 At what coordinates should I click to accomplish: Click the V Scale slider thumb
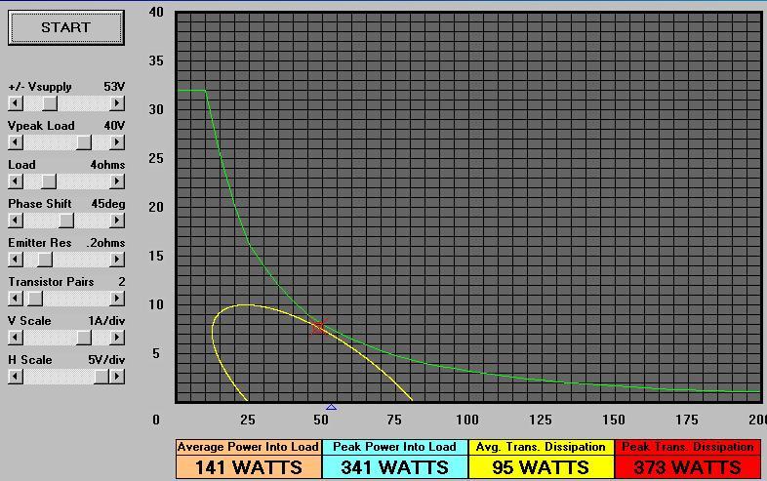[84, 338]
